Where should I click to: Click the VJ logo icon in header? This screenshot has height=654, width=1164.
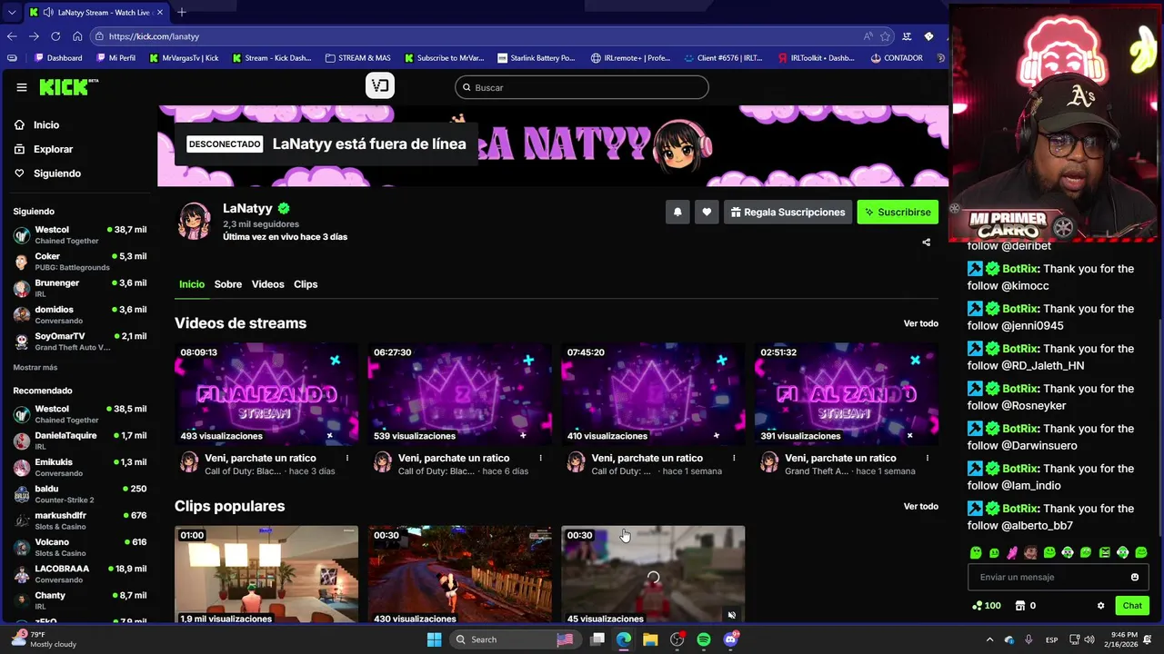(380, 85)
